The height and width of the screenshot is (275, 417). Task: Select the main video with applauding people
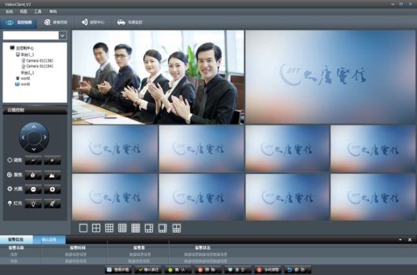[x=158, y=77]
